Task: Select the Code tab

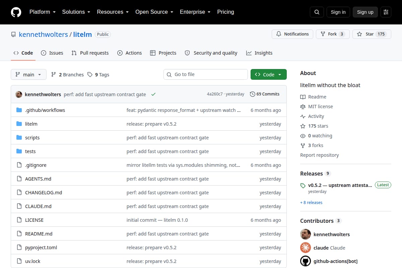Action: [23, 53]
